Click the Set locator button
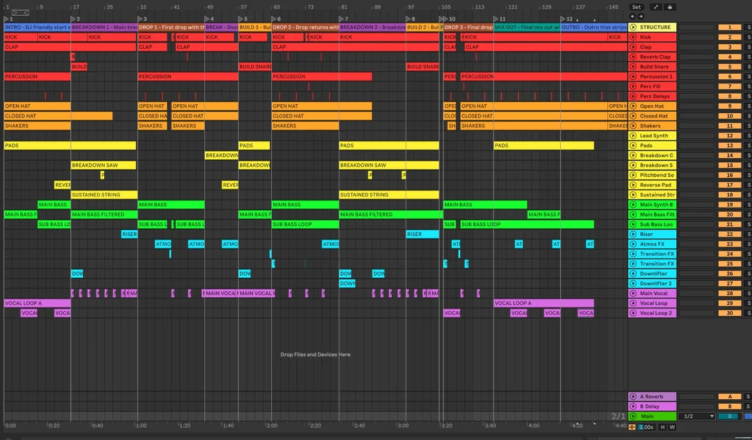 coord(636,7)
